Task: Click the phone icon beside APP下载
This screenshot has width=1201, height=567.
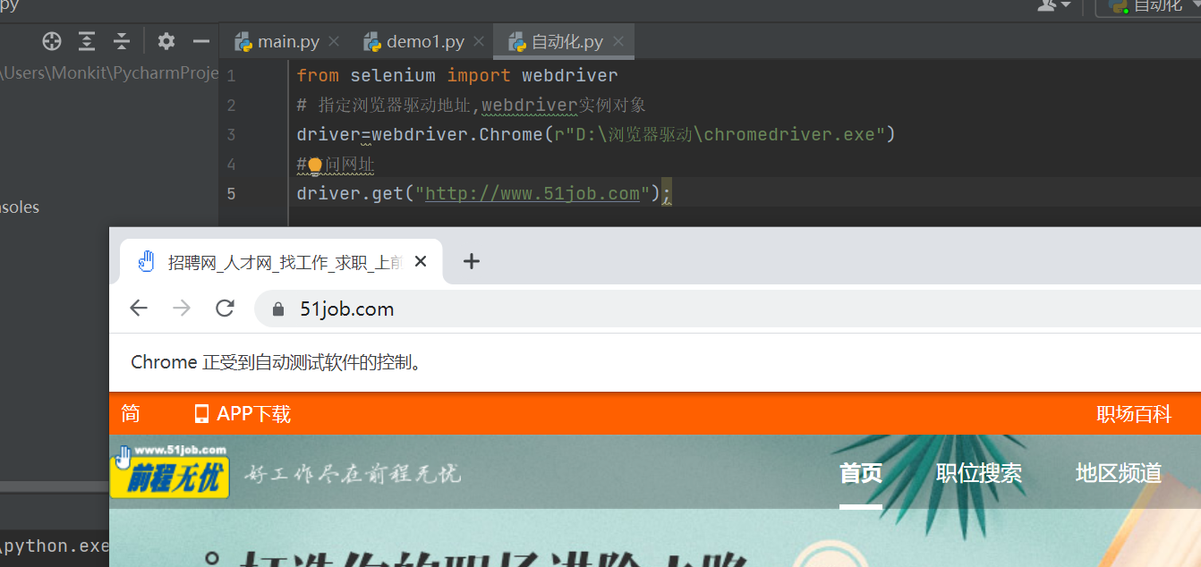Action: pyautogui.click(x=201, y=414)
